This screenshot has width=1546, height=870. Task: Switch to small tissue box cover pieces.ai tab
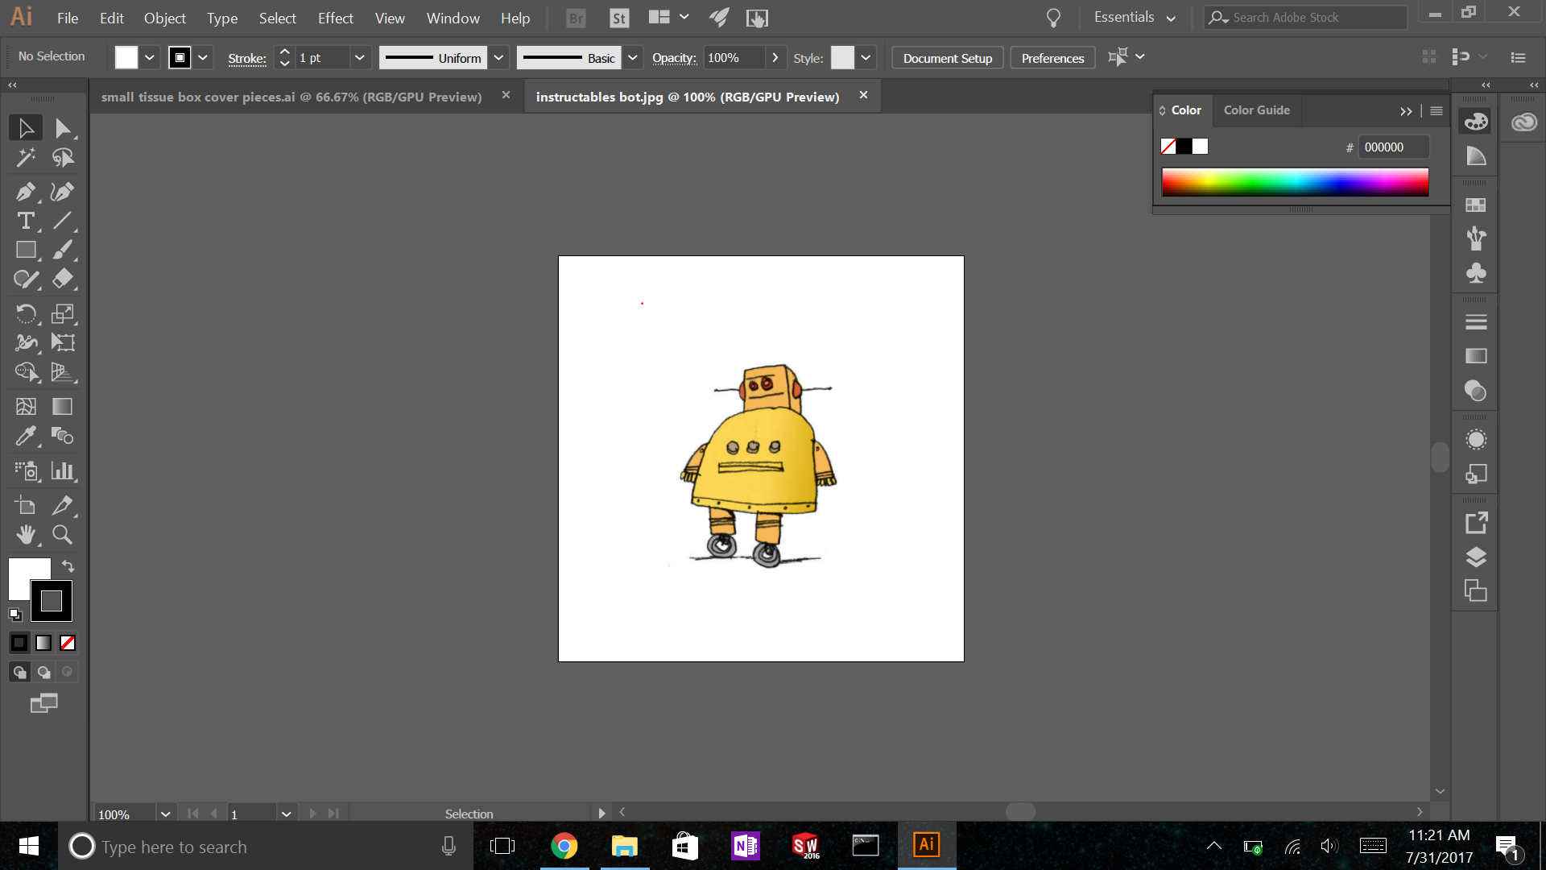pos(291,97)
